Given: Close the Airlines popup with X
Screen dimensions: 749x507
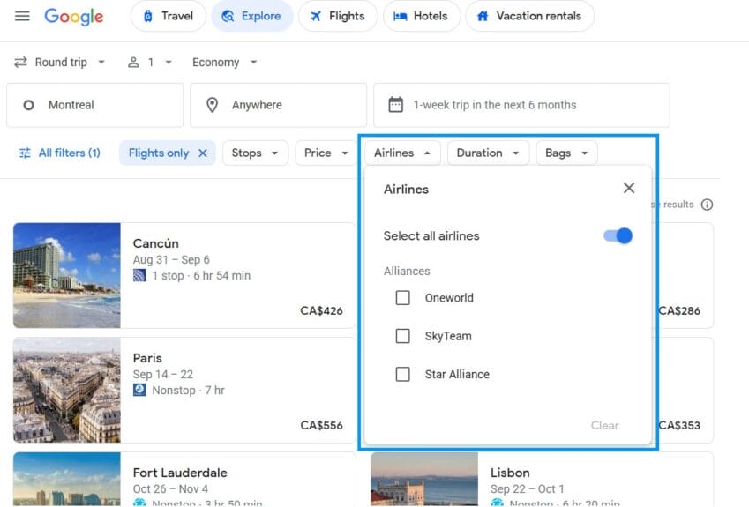Looking at the screenshot, I should click(x=629, y=188).
